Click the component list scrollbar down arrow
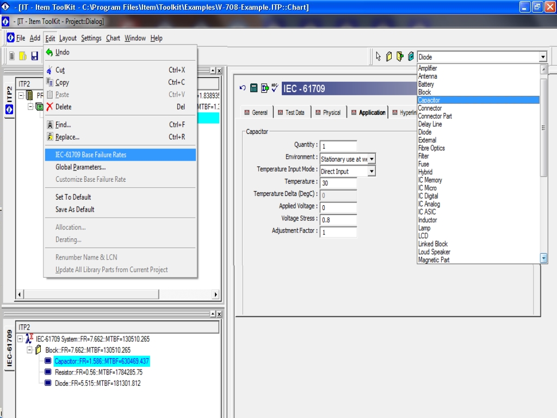This screenshot has height=418, width=557. coord(543,259)
